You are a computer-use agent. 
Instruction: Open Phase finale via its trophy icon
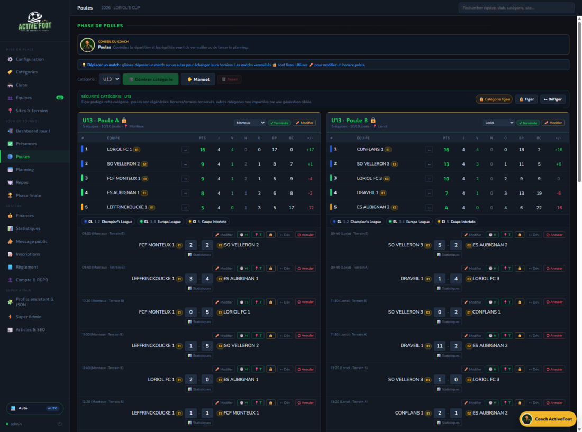click(x=10, y=195)
